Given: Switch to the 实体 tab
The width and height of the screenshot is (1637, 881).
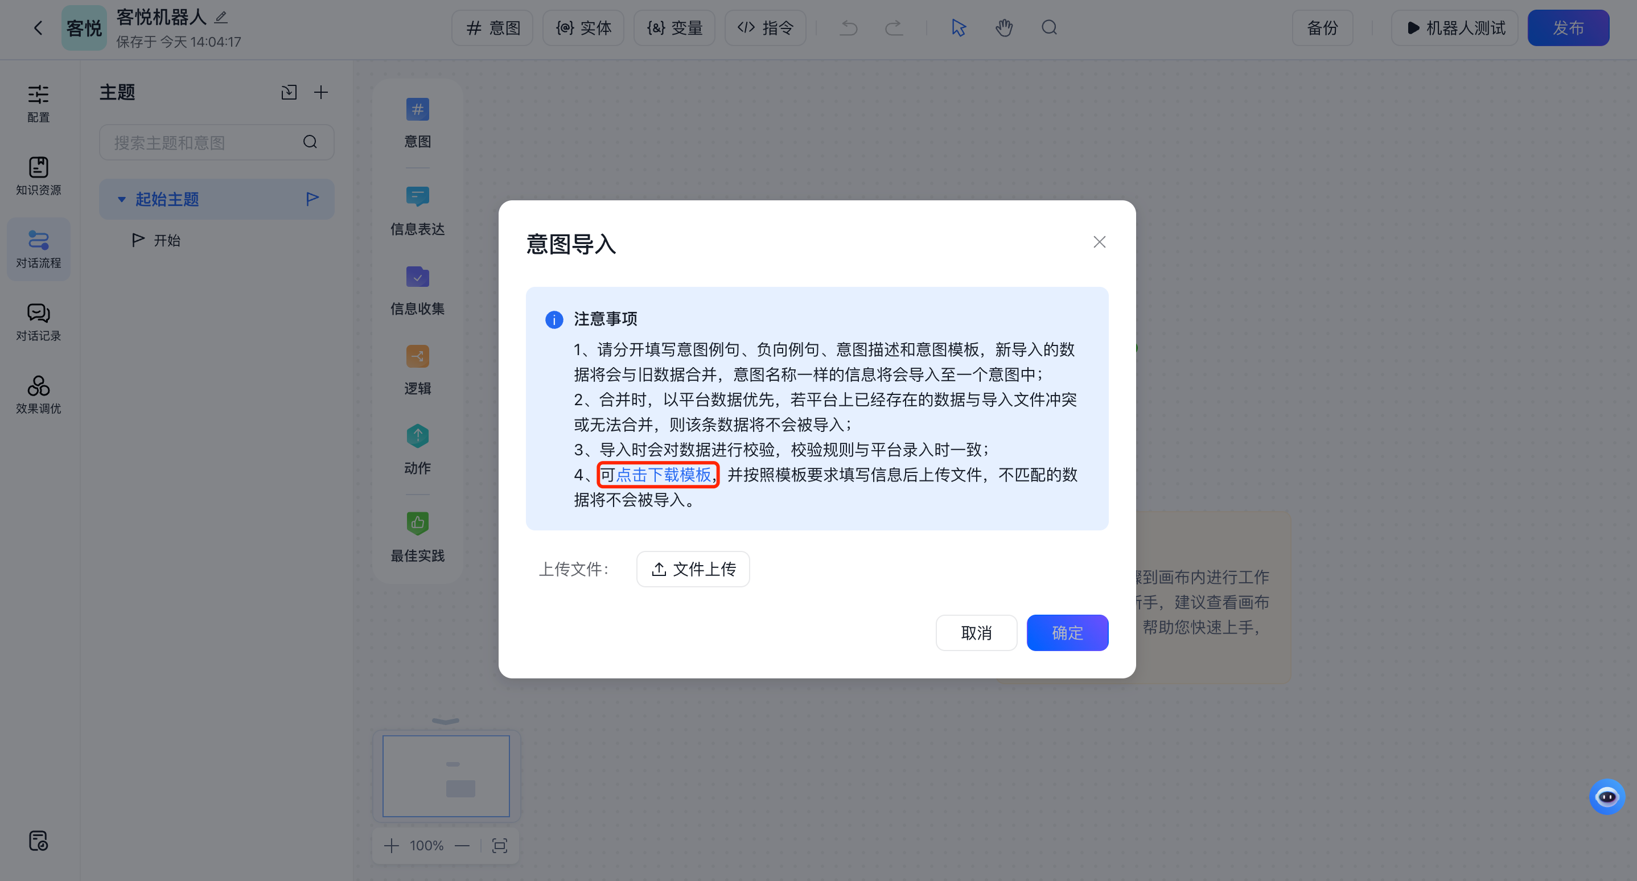Looking at the screenshot, I should pyautogui.click(x=583, y=27).
